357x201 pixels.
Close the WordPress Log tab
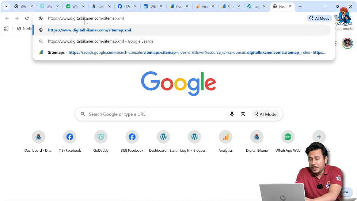264,6
